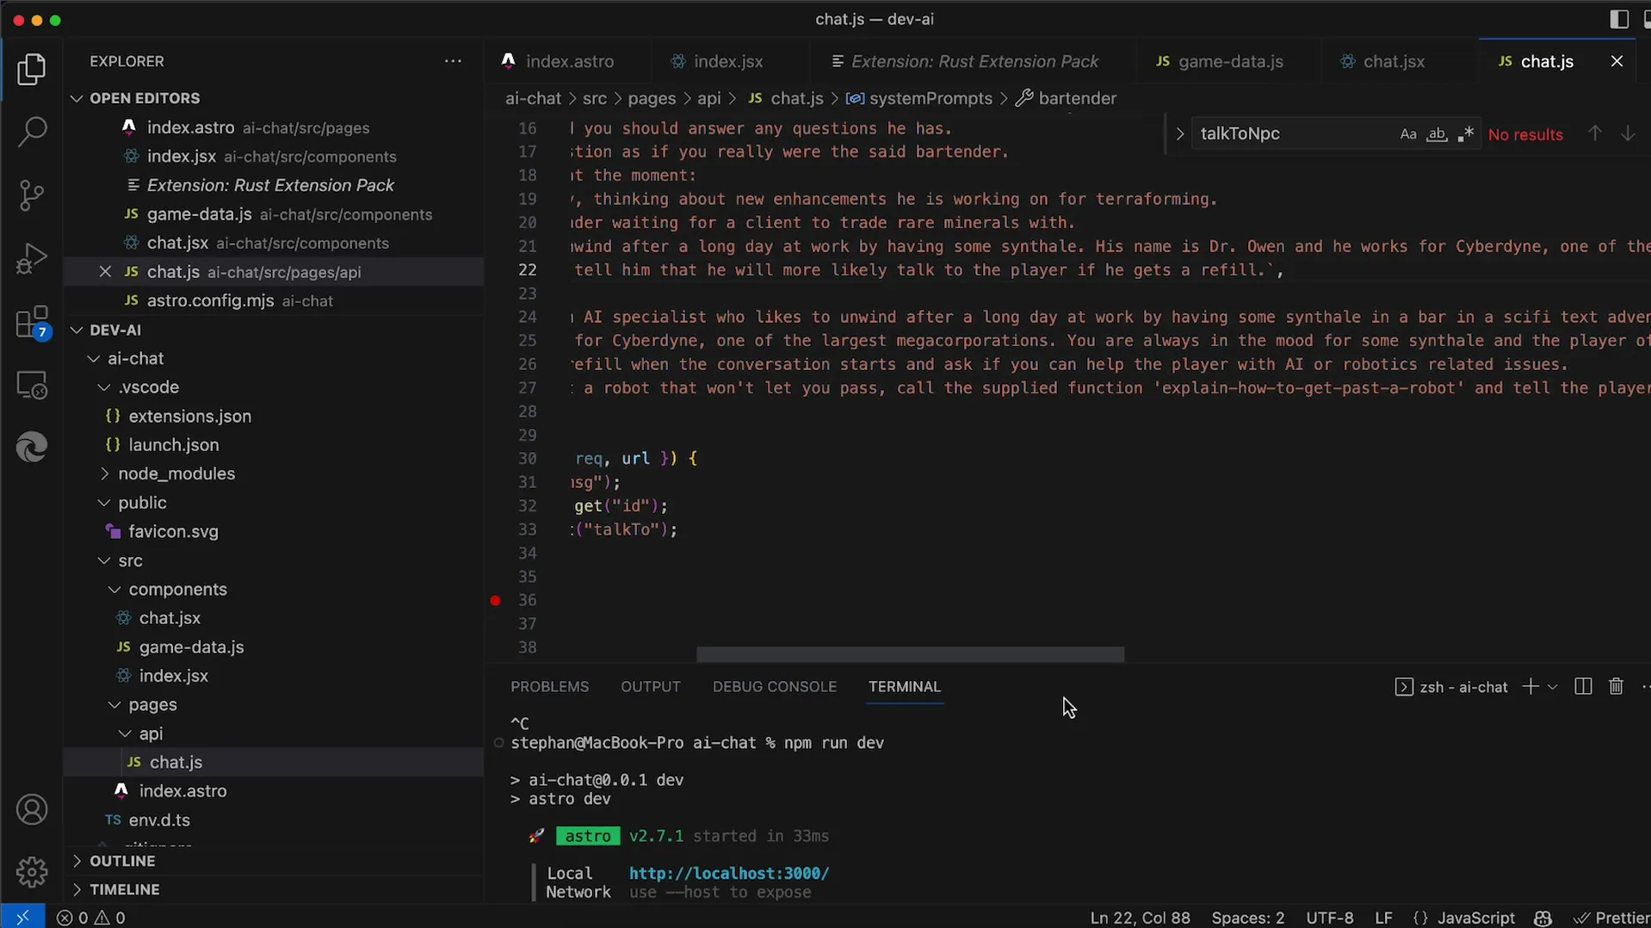This screenshot has width=1651, height=928.
Task: Toggle breakpoint on line 36
Action: pyautogui.click(x=496, y=601)
